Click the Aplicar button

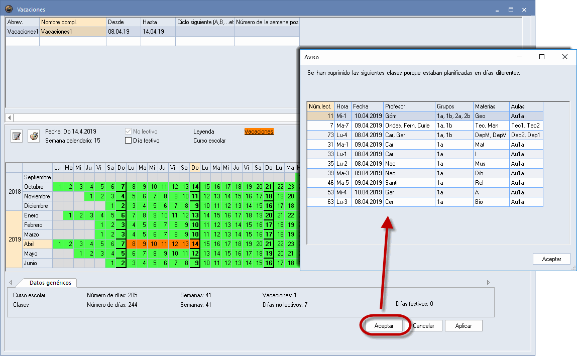[x=464, y=326]
